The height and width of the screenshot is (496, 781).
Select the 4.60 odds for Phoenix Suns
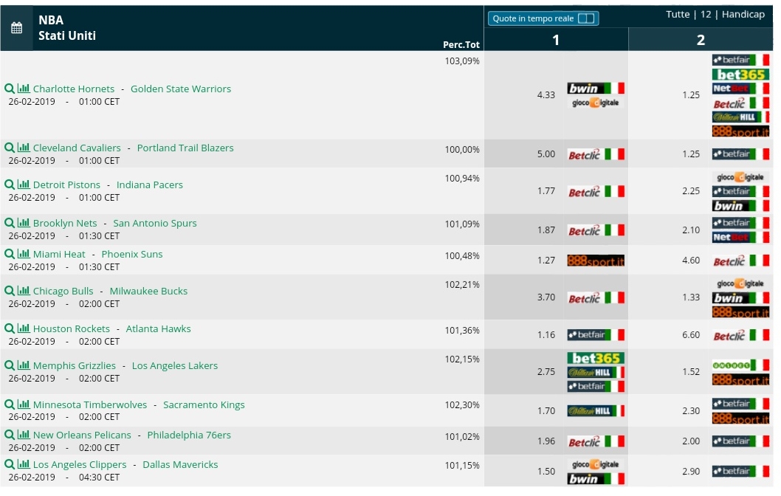(691, 261)
